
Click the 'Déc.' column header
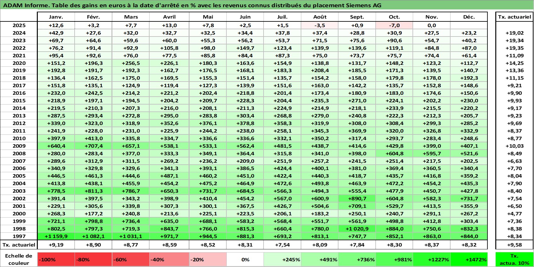point(469,17)
